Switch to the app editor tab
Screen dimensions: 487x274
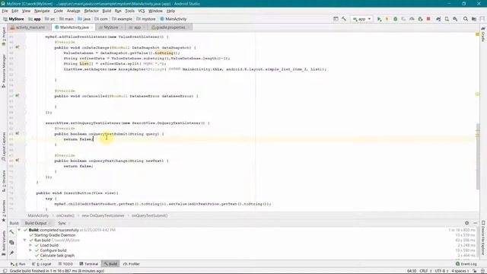click(137, 27)
